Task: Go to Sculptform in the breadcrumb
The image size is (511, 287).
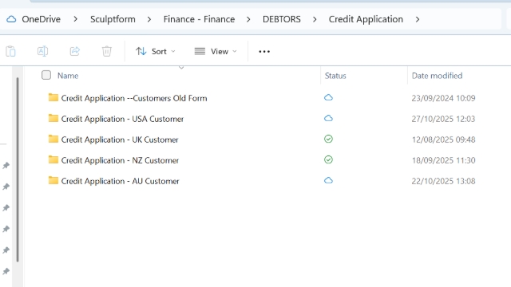Action: pos(113,19)
